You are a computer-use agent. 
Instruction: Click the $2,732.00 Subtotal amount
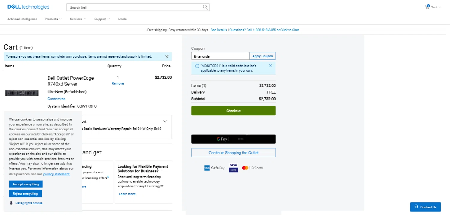tap(267, 99)
